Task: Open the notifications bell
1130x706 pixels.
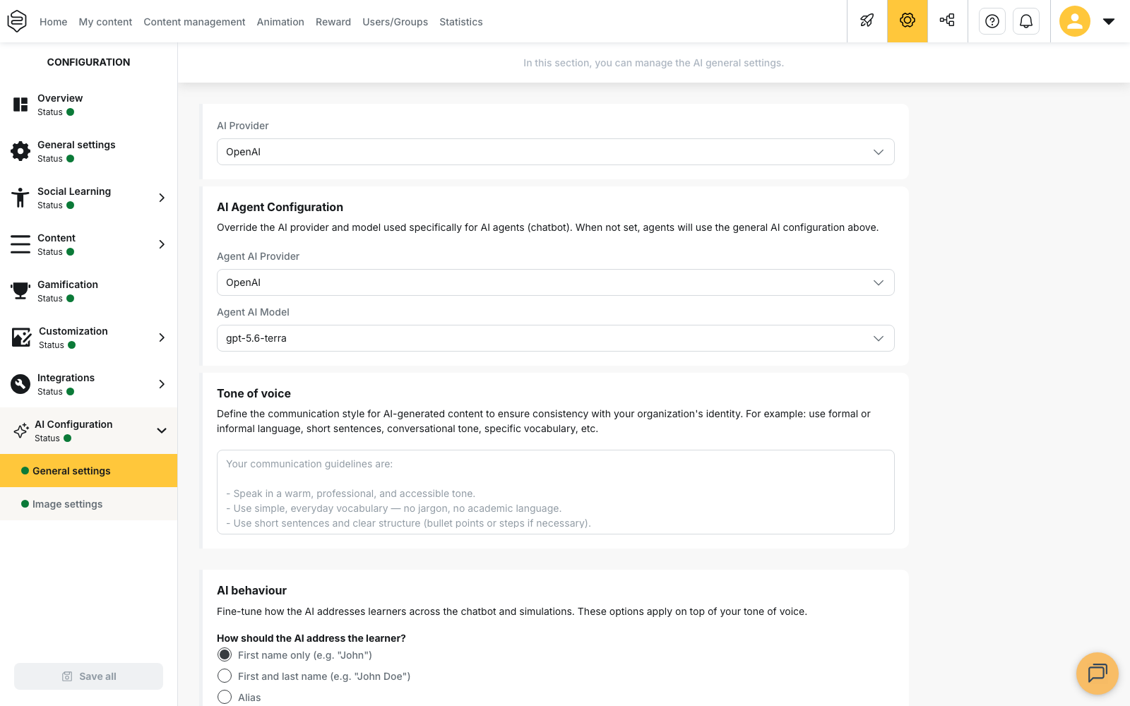Action: coord(1026,21)
